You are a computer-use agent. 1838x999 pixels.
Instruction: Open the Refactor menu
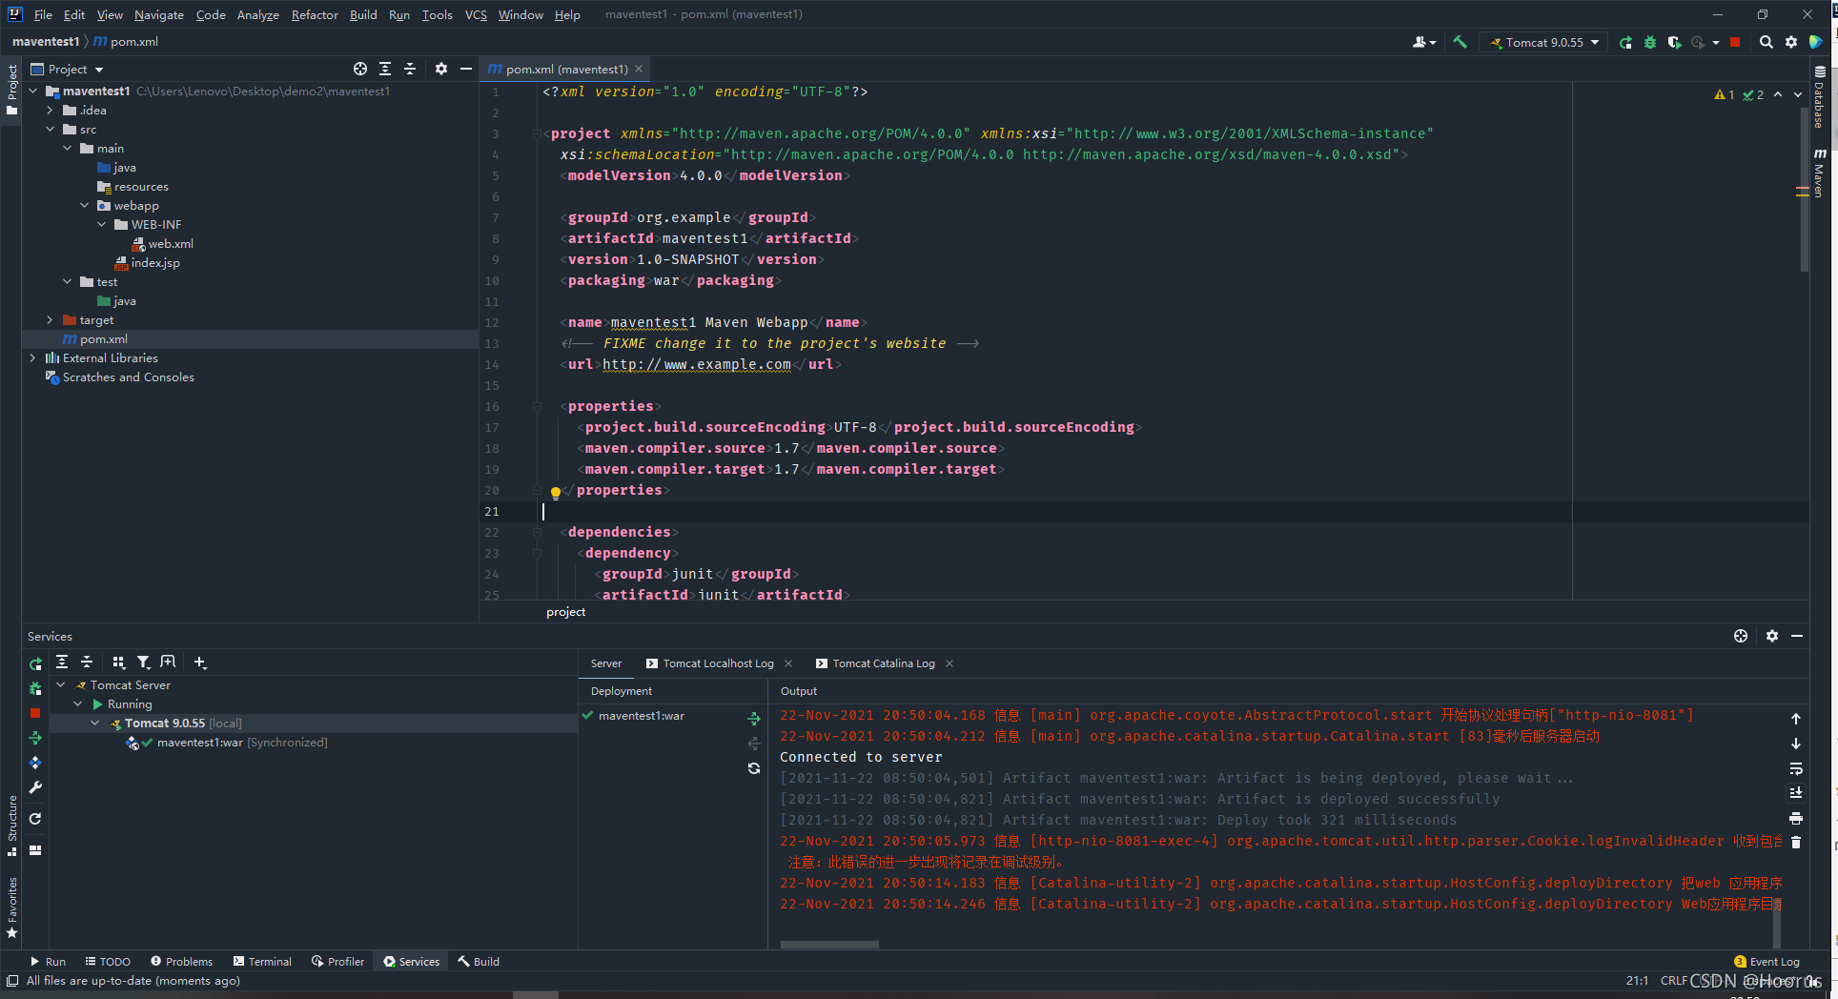(x=315, y=14)
